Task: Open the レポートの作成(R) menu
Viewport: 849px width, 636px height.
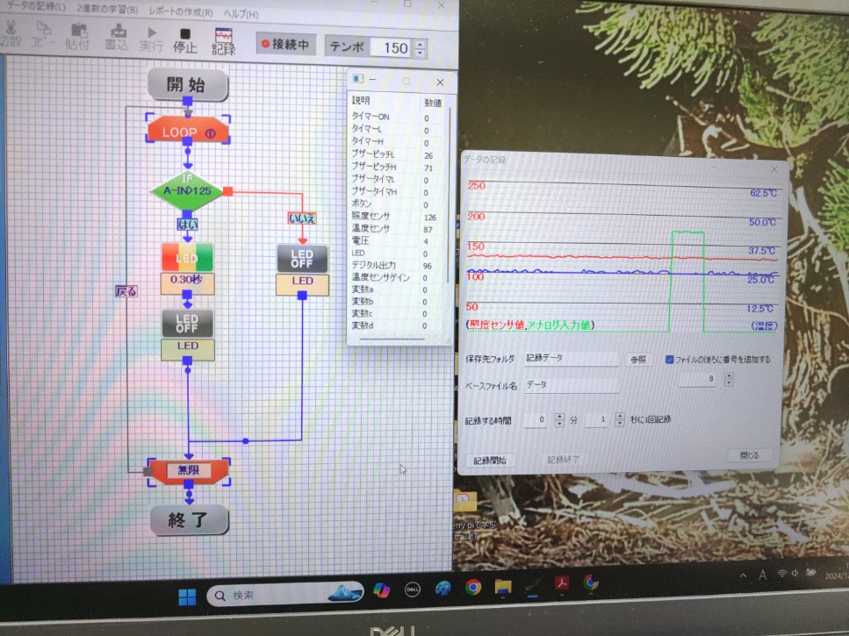Action: (181, 13)
